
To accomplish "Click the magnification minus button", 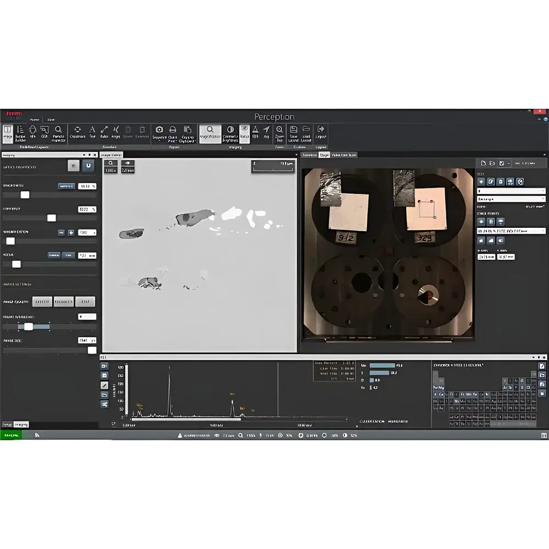I will tap(61, 232).
